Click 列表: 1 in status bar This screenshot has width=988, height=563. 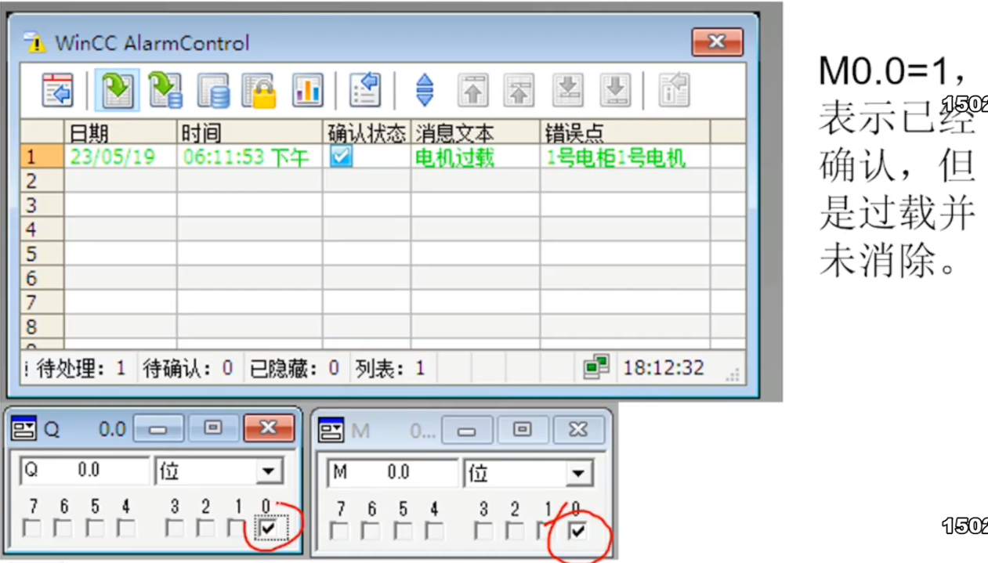click(x=390, y=368)
